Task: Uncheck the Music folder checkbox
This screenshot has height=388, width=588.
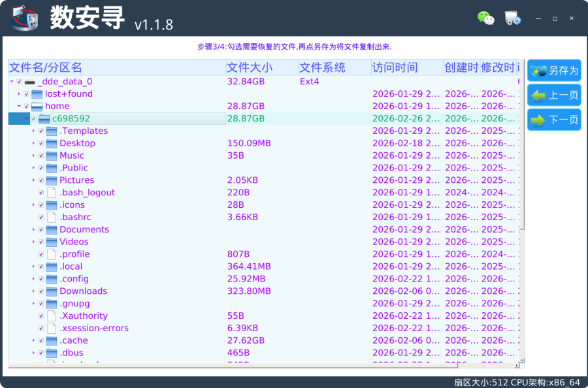Action: click(x=41, y=155)
